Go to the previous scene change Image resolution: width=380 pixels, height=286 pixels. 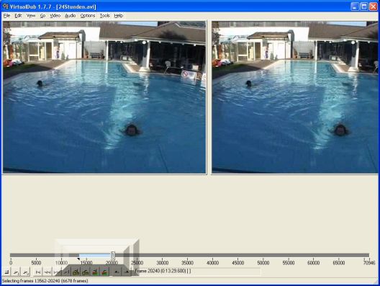click(x=95, y=272)
